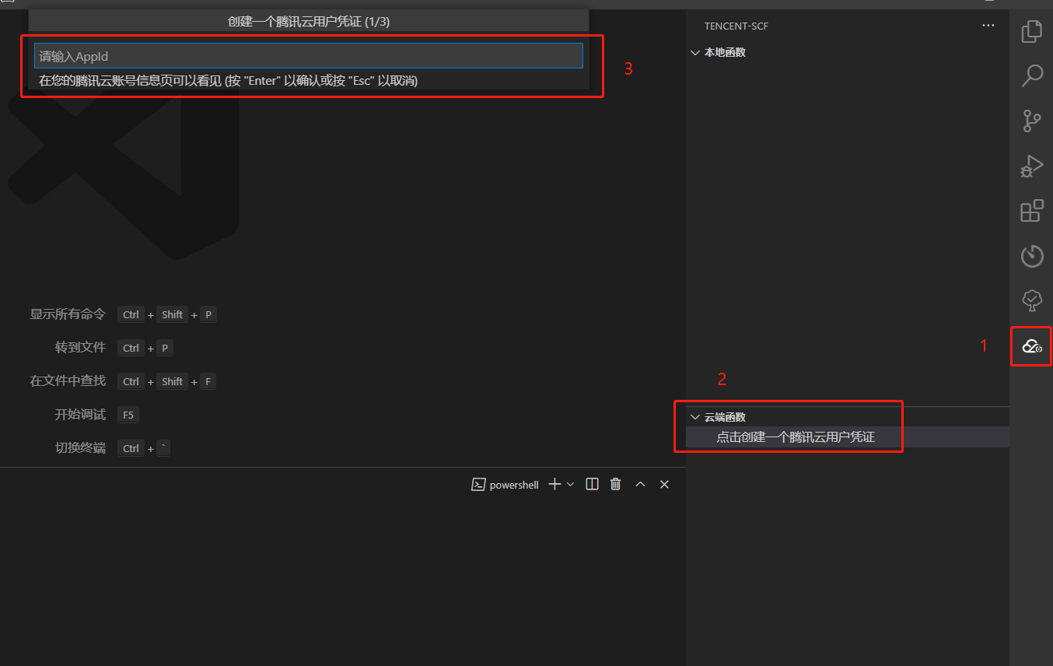This screenshot has width=1053, height=666.
Task: Kill terminal with trash icon
Action: [616, 484]
